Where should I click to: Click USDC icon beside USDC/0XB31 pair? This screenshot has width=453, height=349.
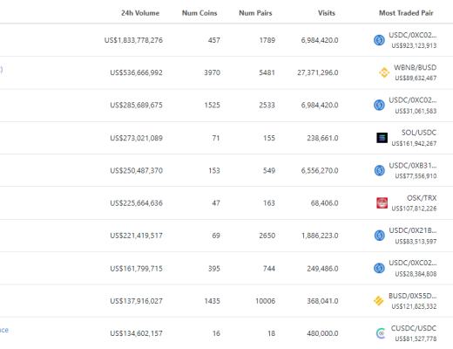379,170
